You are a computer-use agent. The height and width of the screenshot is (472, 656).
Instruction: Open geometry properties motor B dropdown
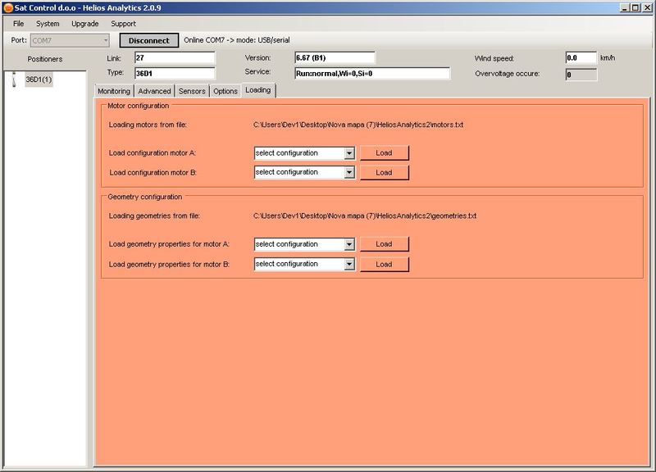tap(349, 264)
